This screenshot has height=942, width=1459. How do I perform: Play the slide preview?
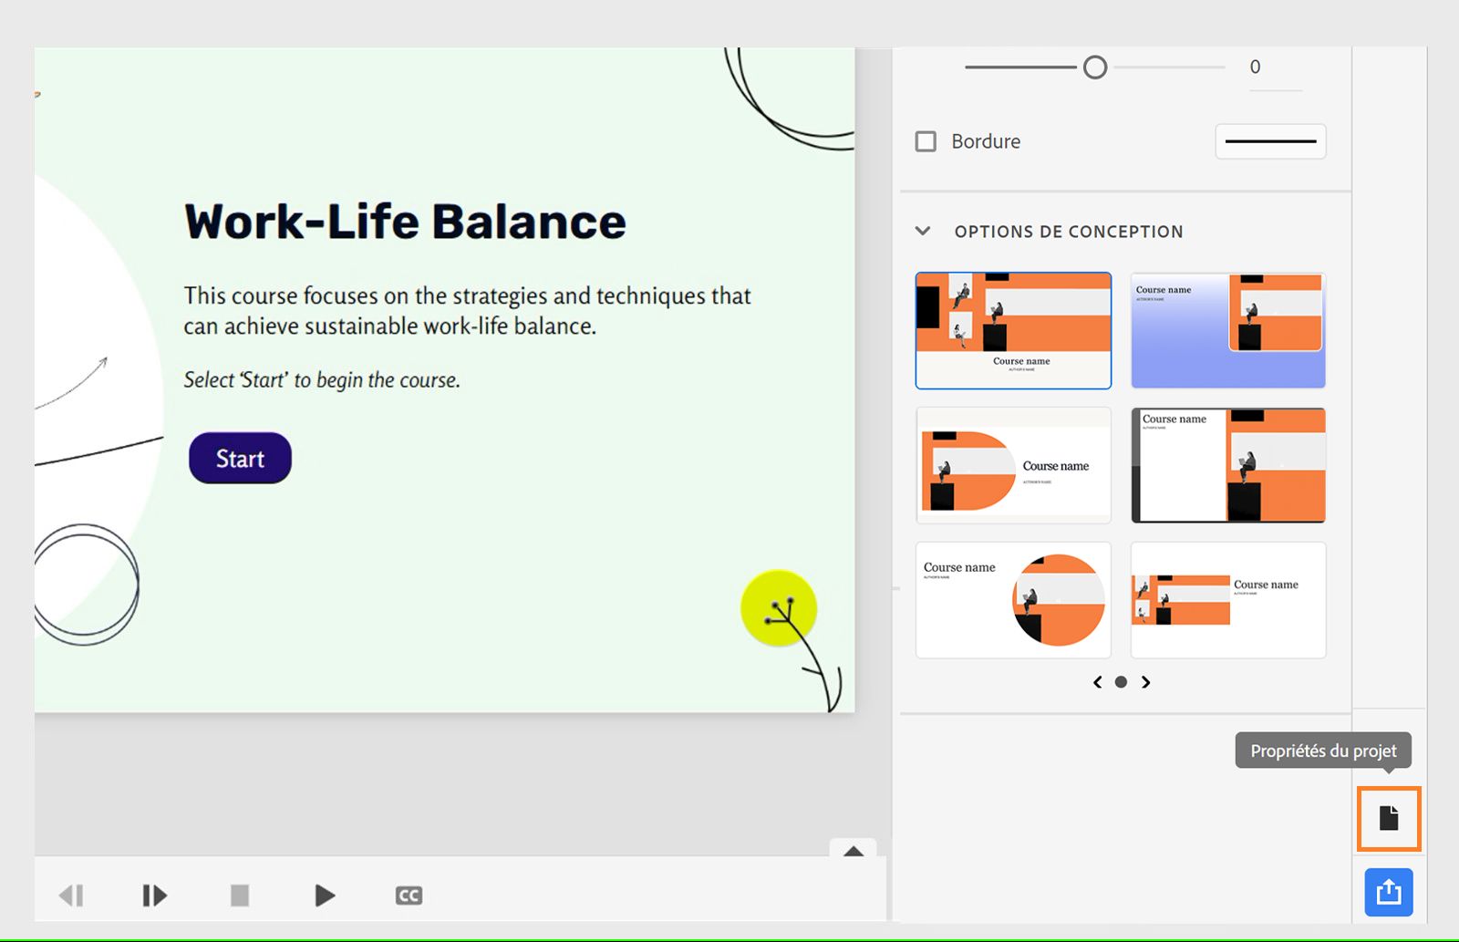[325, 895]
